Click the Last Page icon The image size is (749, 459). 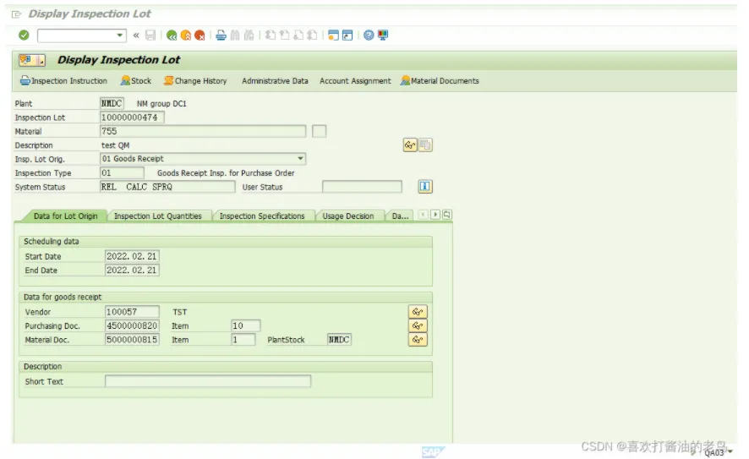[x=312, y=35]
